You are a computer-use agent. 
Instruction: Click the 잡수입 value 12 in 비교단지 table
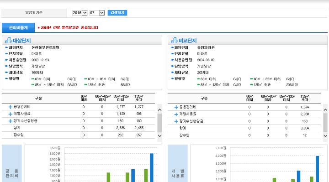point(305,135)
